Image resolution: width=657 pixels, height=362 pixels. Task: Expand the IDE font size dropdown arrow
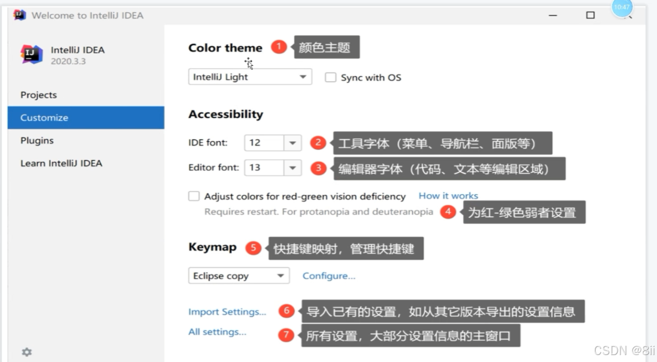pyautogui.click(x=292, y=143)
